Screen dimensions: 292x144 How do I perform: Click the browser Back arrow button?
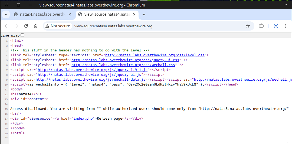click(7, 26)
